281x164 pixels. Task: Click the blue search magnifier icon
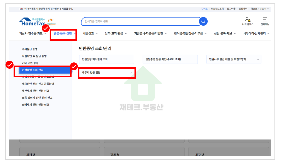coord(203,21)
